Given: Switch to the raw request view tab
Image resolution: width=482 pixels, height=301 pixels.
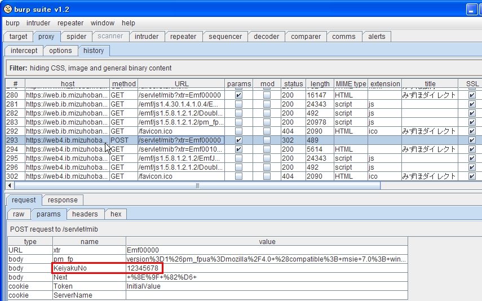Looking at the screenshot, I should click(x=19, y=214).
